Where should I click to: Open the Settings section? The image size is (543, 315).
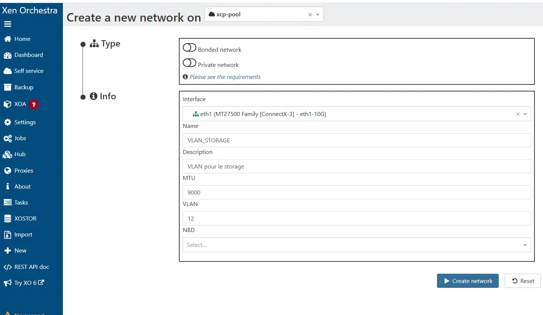pos(25,122)
